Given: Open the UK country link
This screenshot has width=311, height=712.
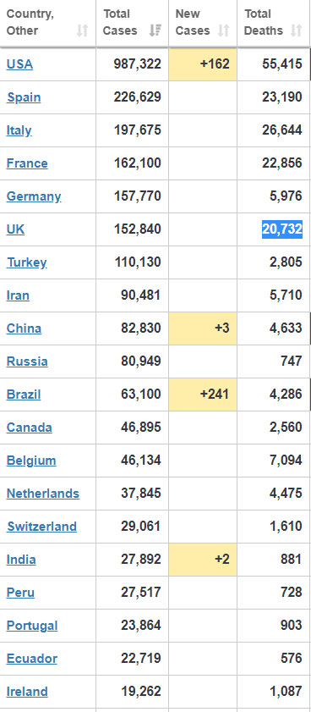Looking at the screenshot, I should 15,229.
